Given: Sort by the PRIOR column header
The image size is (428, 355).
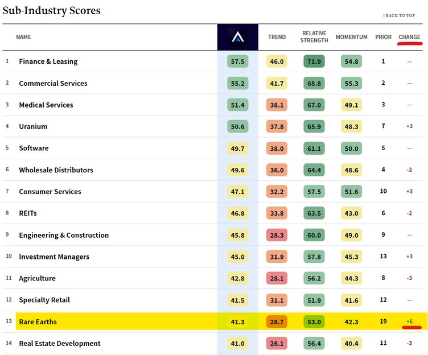Looking at the screenshot, I should coord(383,37).
